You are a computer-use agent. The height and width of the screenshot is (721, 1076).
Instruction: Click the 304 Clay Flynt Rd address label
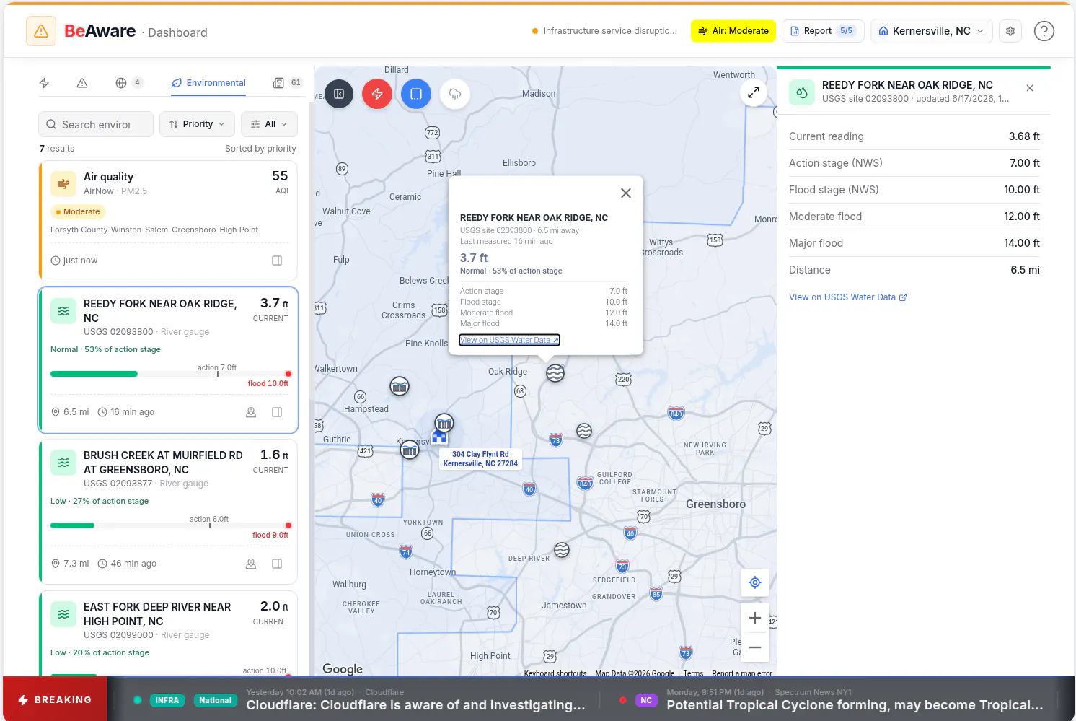[480, 459]
